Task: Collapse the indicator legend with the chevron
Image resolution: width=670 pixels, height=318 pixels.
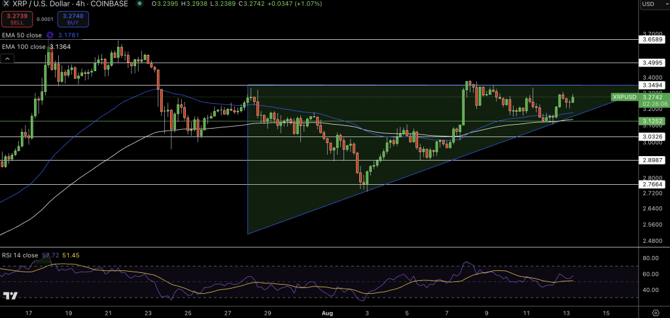Action: pyautogui.click(x=8, y=58)
